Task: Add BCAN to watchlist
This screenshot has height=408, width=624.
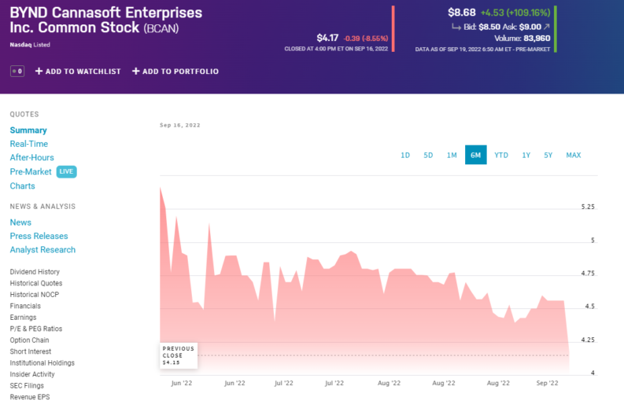Action: point(78,72)
